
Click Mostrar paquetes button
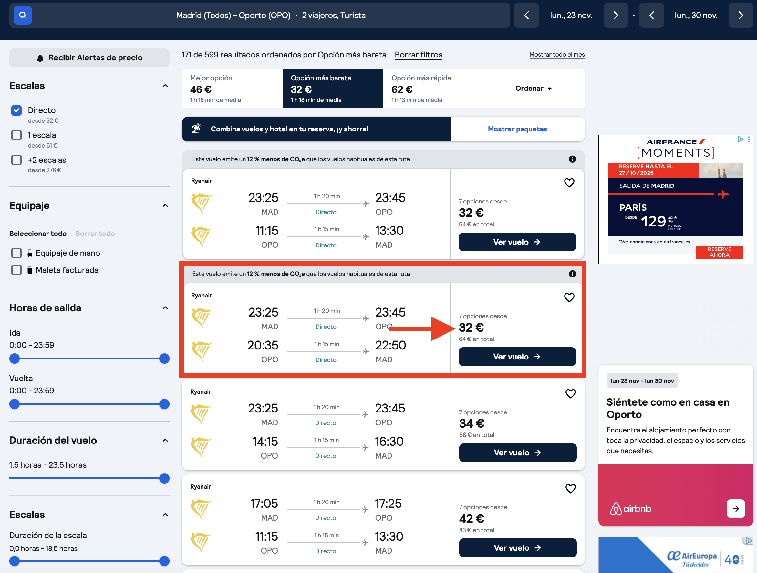[x=517, y=129]
